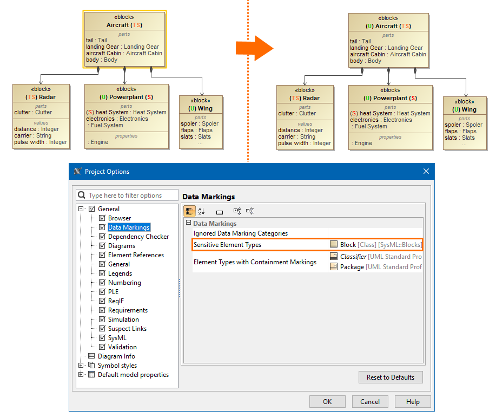
Task: Select Suspect Links in options tree
Action: tap(127, 329)
